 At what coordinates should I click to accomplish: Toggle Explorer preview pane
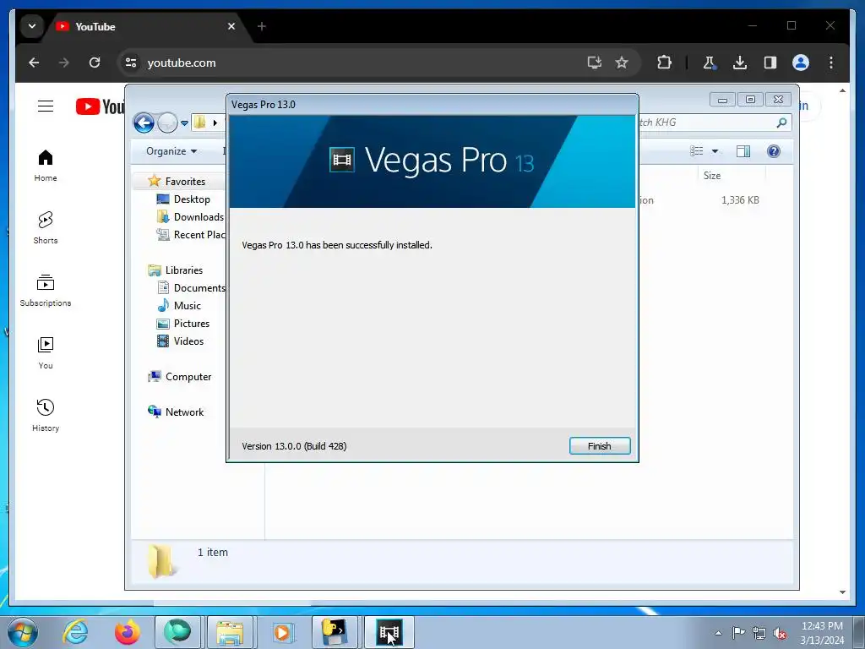coord(743,151)
